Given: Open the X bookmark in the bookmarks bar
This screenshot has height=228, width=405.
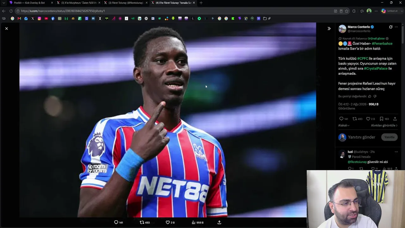Looking at the screenshot, I should pos(33,18).
